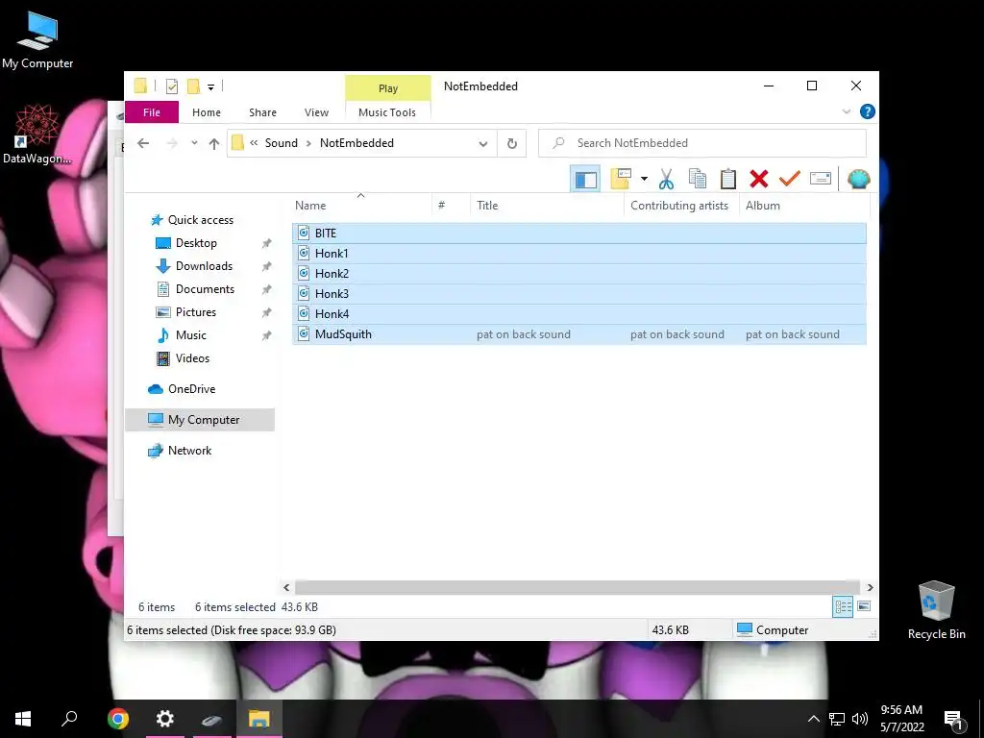This screenshot has width=984, height=738.
Task: Switch to large thumbnails view button
Action: (x=864, y=606)
